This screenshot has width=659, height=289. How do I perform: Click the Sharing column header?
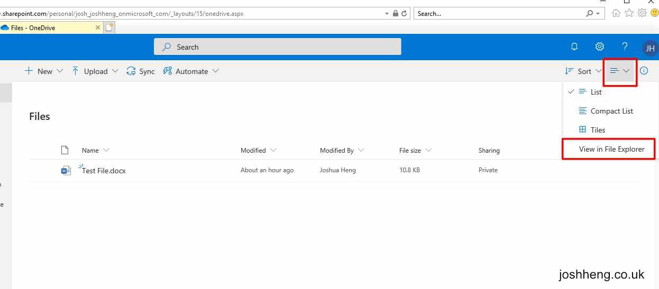[x=489, y=151]
